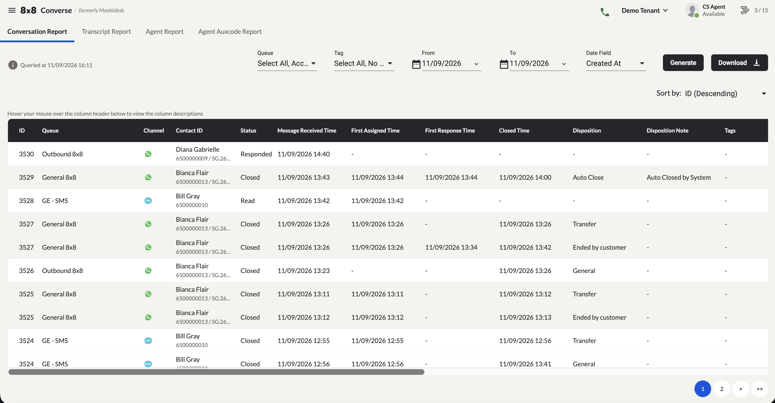
Task: Click WhatsApp icon in 3527 Ended by customer row
Action: 148,247
